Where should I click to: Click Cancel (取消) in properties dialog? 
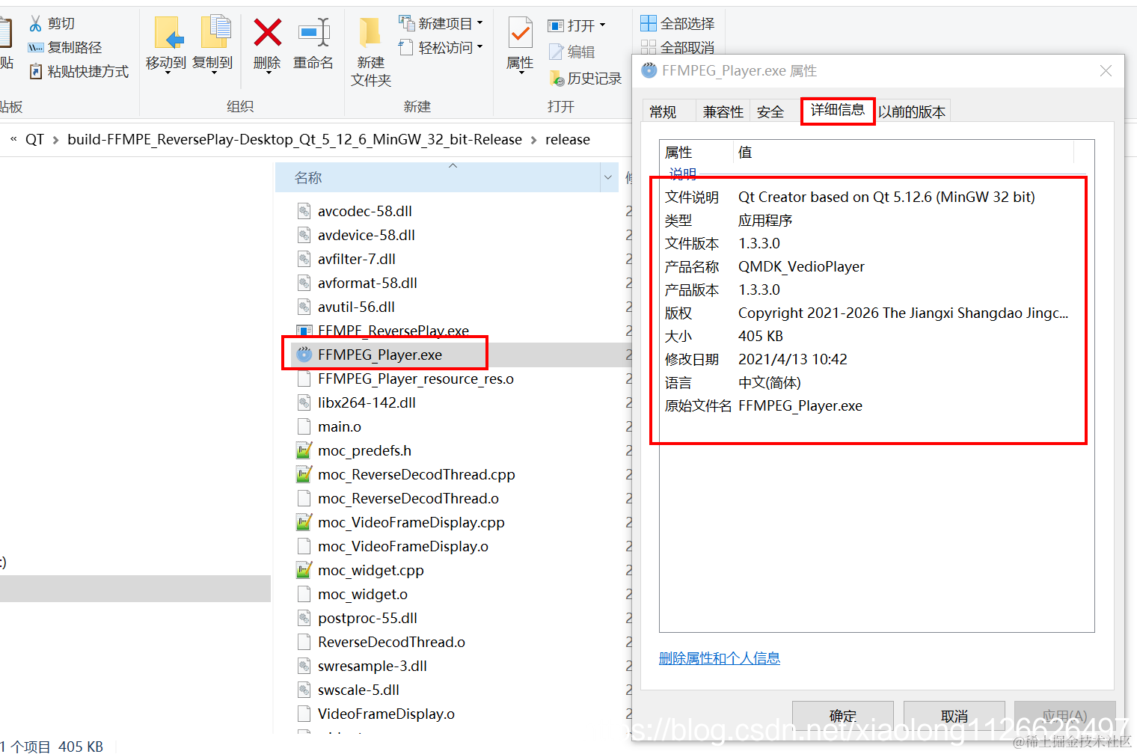pos(954,715)
